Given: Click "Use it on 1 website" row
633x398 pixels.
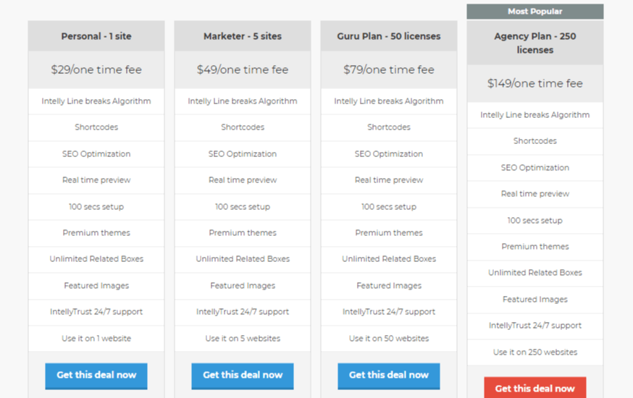Looking at the screenshot, I should pyautogui.click(x=96, y=339).
